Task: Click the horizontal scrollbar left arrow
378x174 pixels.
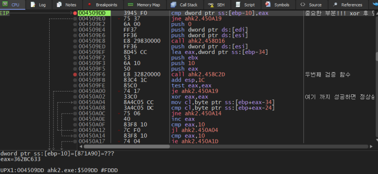Action: (x=80, y=146)
